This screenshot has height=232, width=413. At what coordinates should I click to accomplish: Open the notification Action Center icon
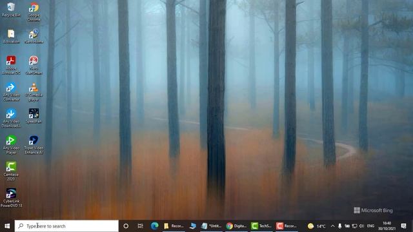[403, 226]
